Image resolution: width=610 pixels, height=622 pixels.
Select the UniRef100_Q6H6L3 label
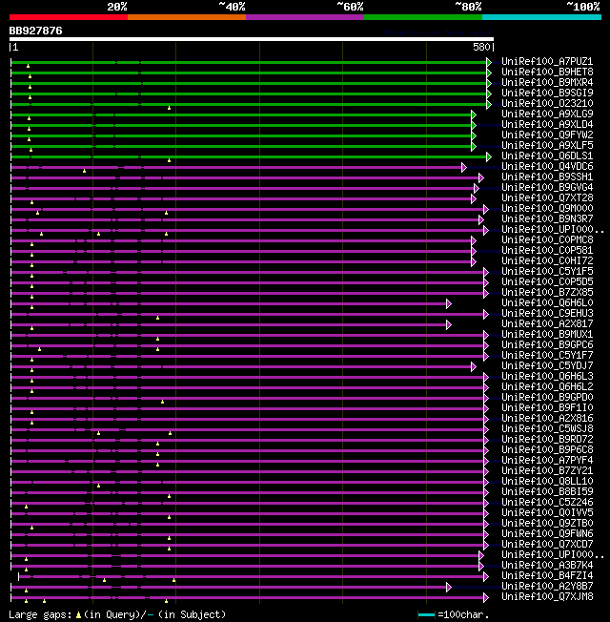coord(547,377)
